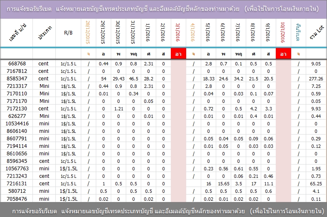This screenshot has height=217, width=327.
Task: Select account number cell 668768
Action: [x=17, y=64]
